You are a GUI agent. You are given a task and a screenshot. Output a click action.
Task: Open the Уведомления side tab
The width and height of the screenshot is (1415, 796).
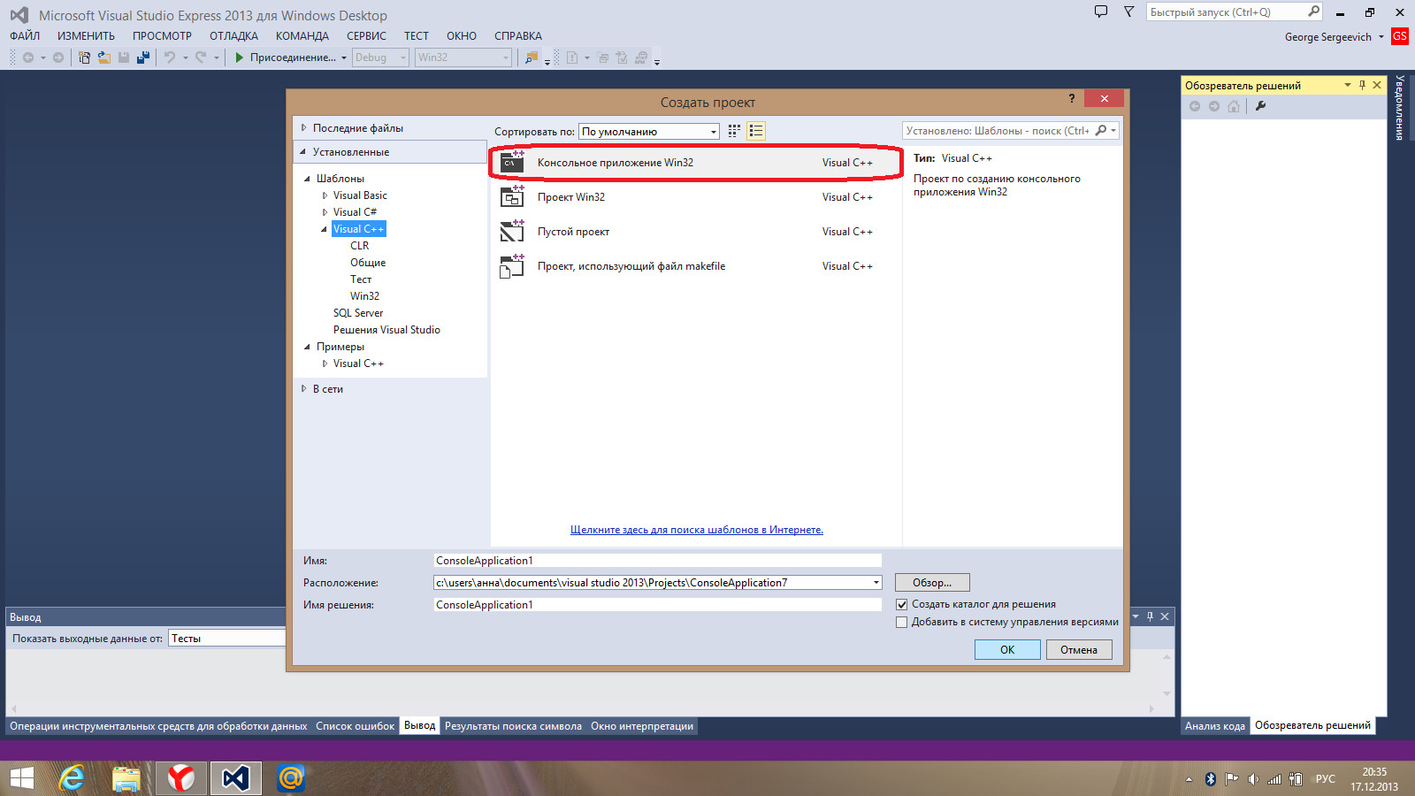point(1400,107)
